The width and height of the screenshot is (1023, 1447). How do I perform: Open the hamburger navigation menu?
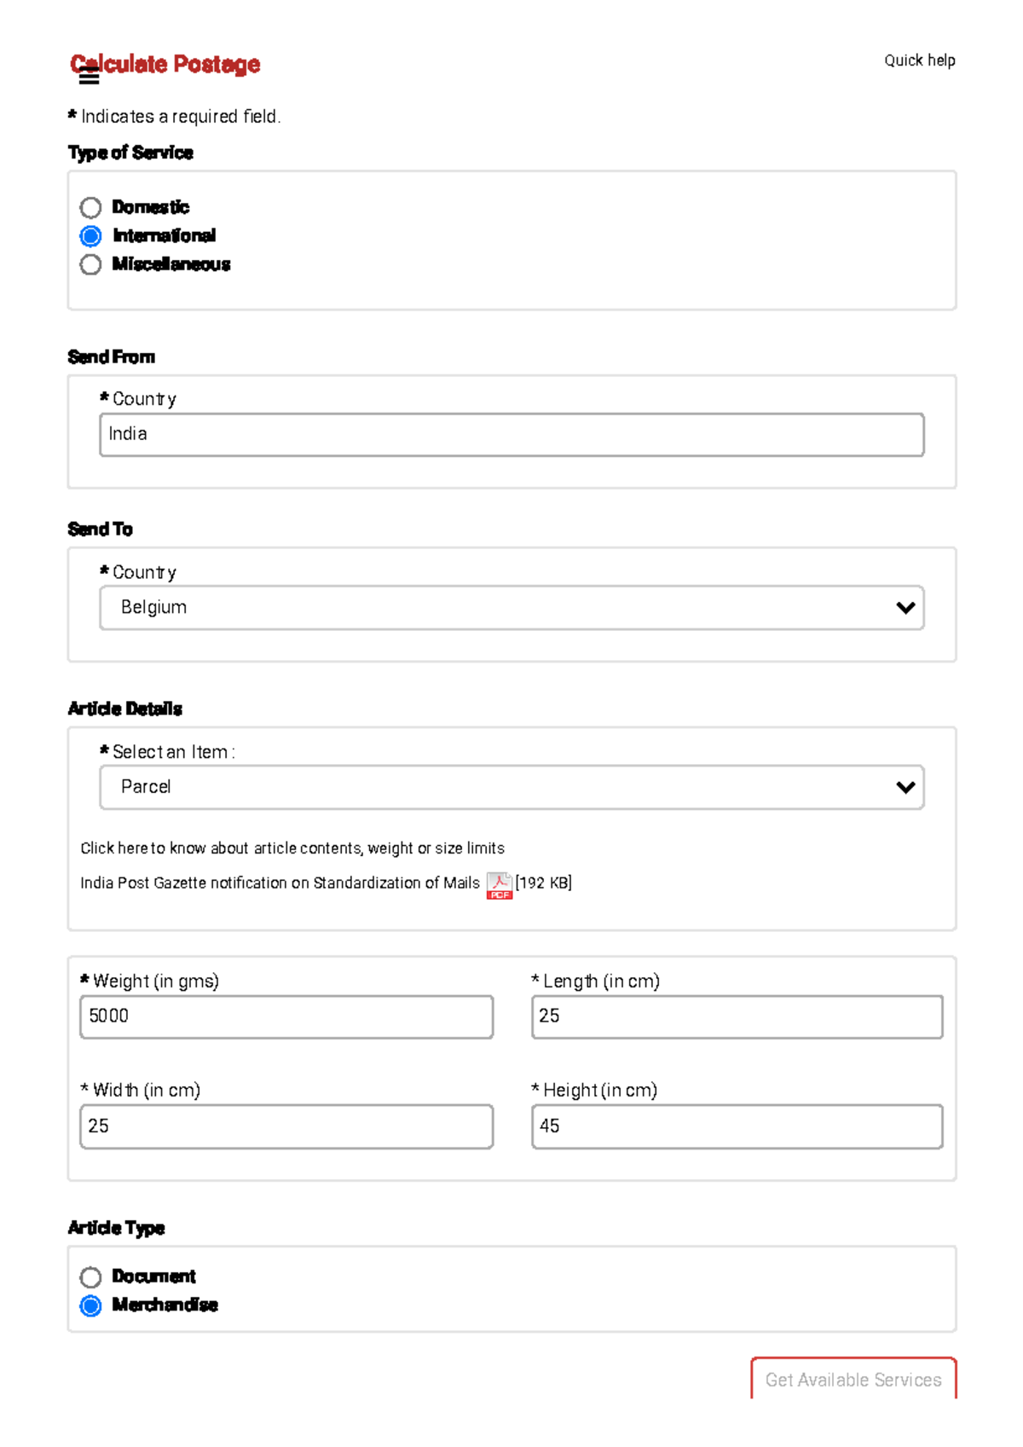click(90, 77)
